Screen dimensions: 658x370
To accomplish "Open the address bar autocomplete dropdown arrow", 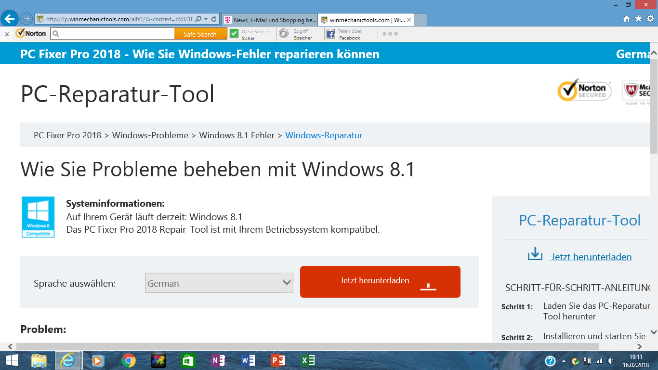I will (206, 19).
